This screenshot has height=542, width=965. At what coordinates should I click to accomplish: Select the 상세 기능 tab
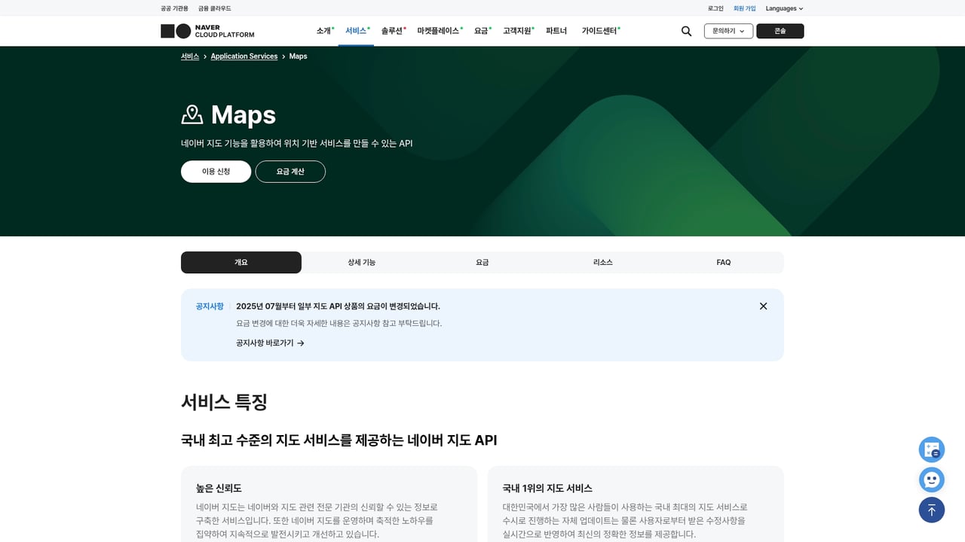tap(361, 262)
